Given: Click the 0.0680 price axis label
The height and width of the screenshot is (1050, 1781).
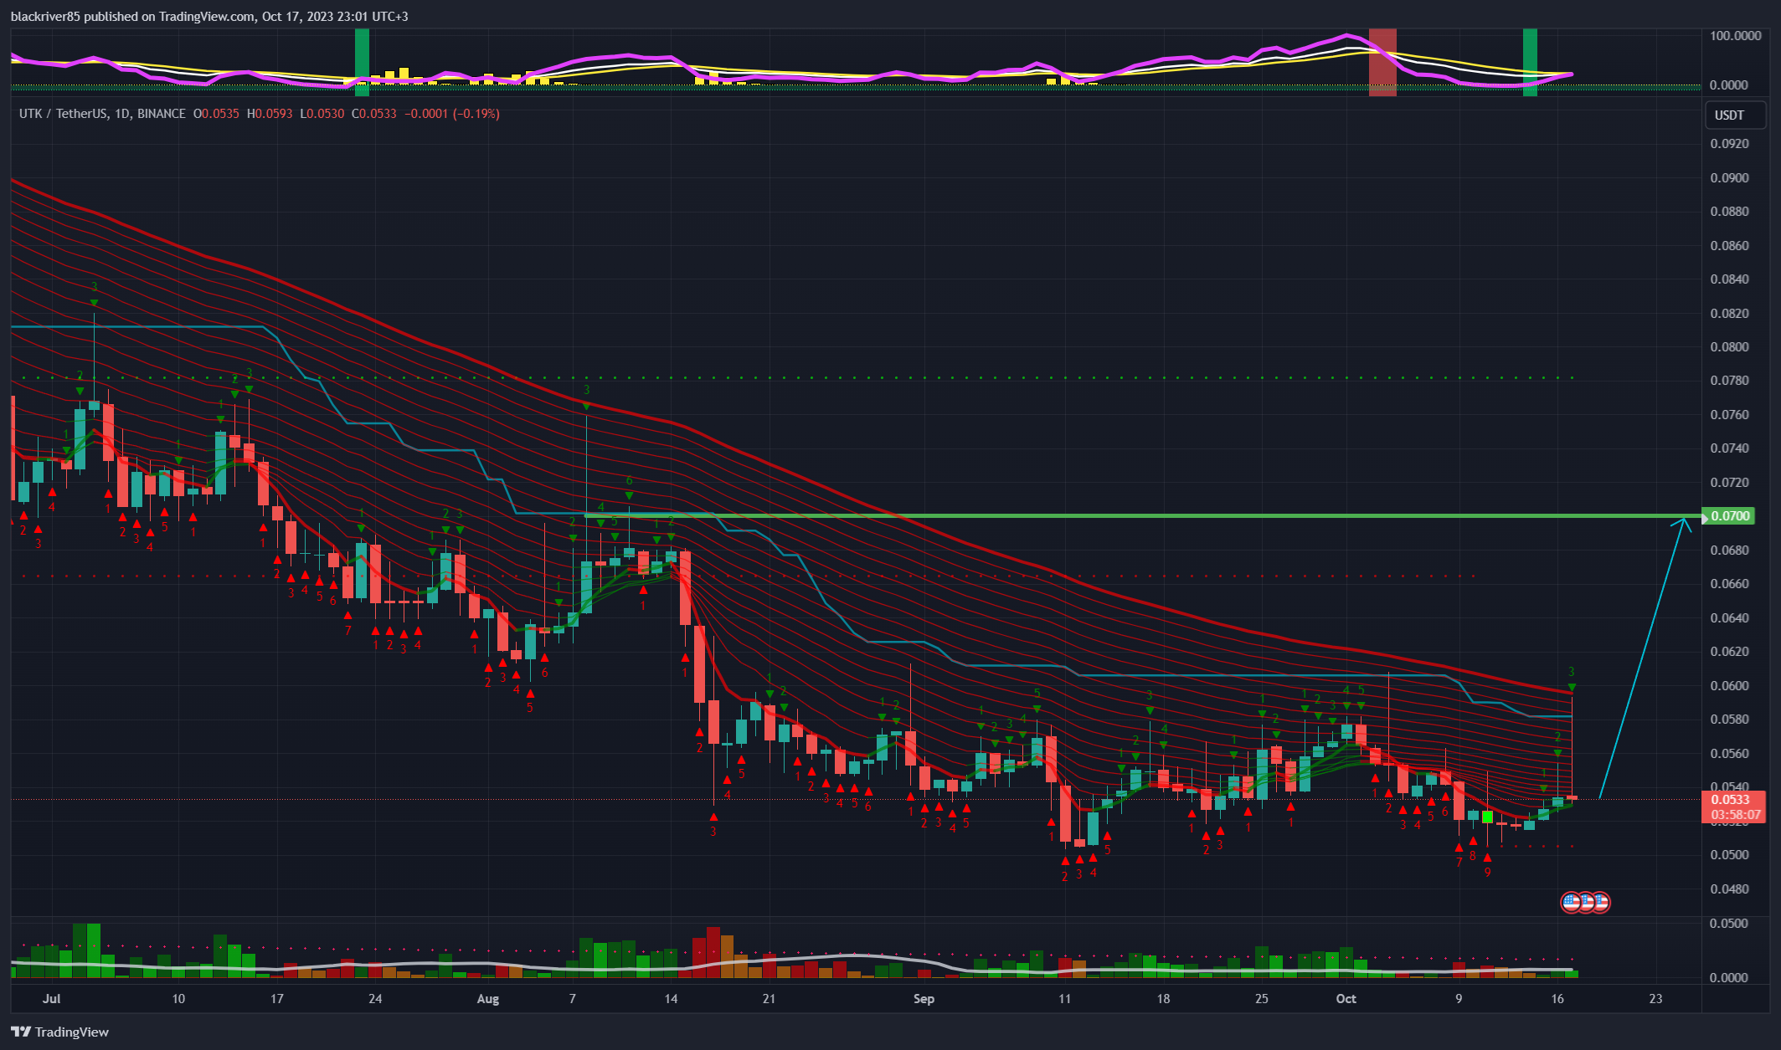Looking at the screenshot, I should coord(1730,550).
